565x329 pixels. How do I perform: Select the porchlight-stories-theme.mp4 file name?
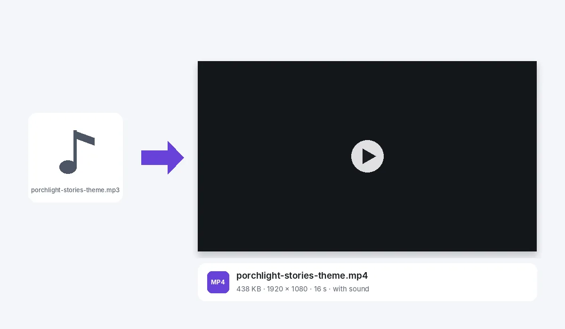[x=302, y=276]
